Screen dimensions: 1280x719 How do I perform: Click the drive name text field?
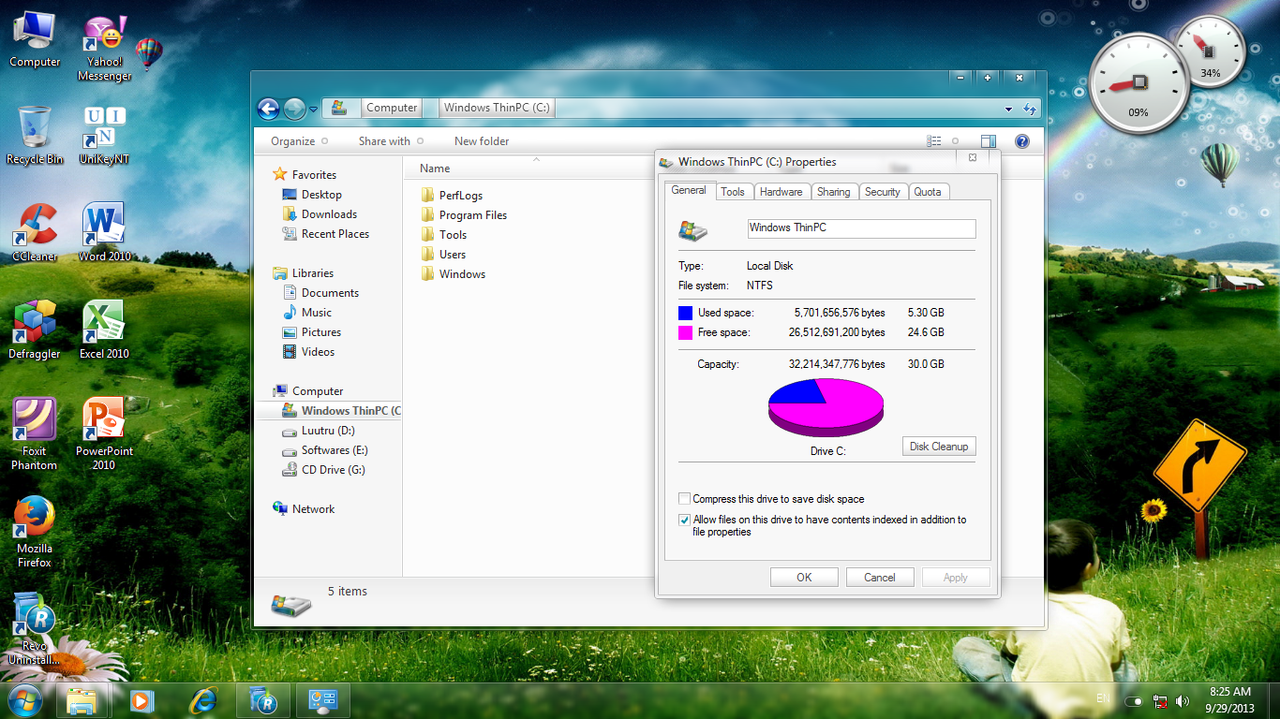point(861,228)
